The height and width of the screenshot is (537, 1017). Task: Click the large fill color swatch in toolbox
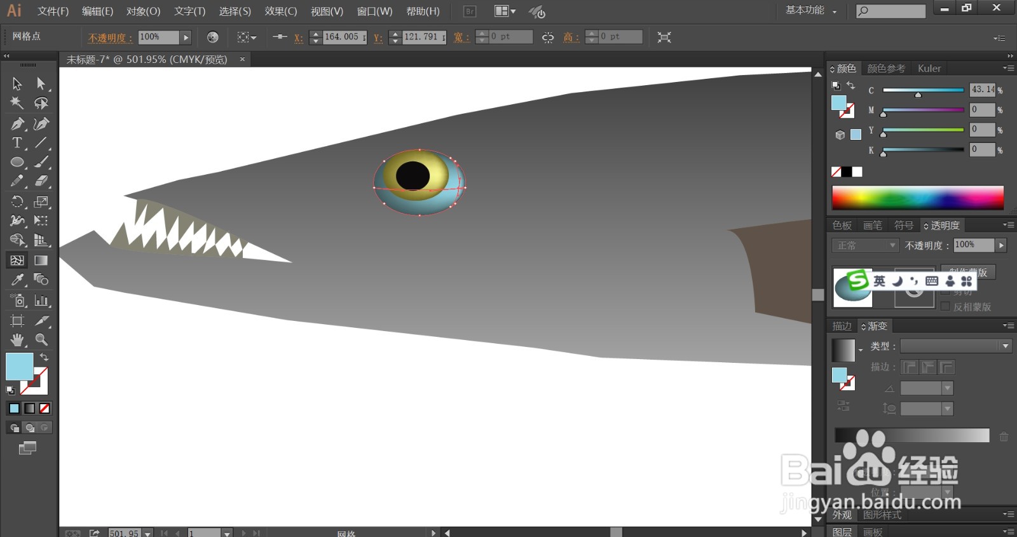pos(19,367)
